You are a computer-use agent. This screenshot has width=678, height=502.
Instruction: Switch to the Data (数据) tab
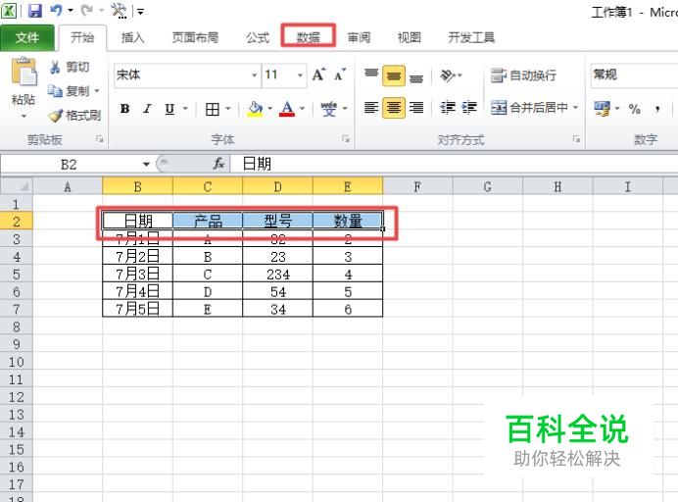[308, 37]
